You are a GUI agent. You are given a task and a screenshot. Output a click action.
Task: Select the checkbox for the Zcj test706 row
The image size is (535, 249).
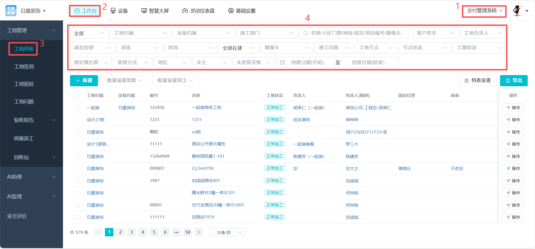pyautogui.click(x=77, y=169)
